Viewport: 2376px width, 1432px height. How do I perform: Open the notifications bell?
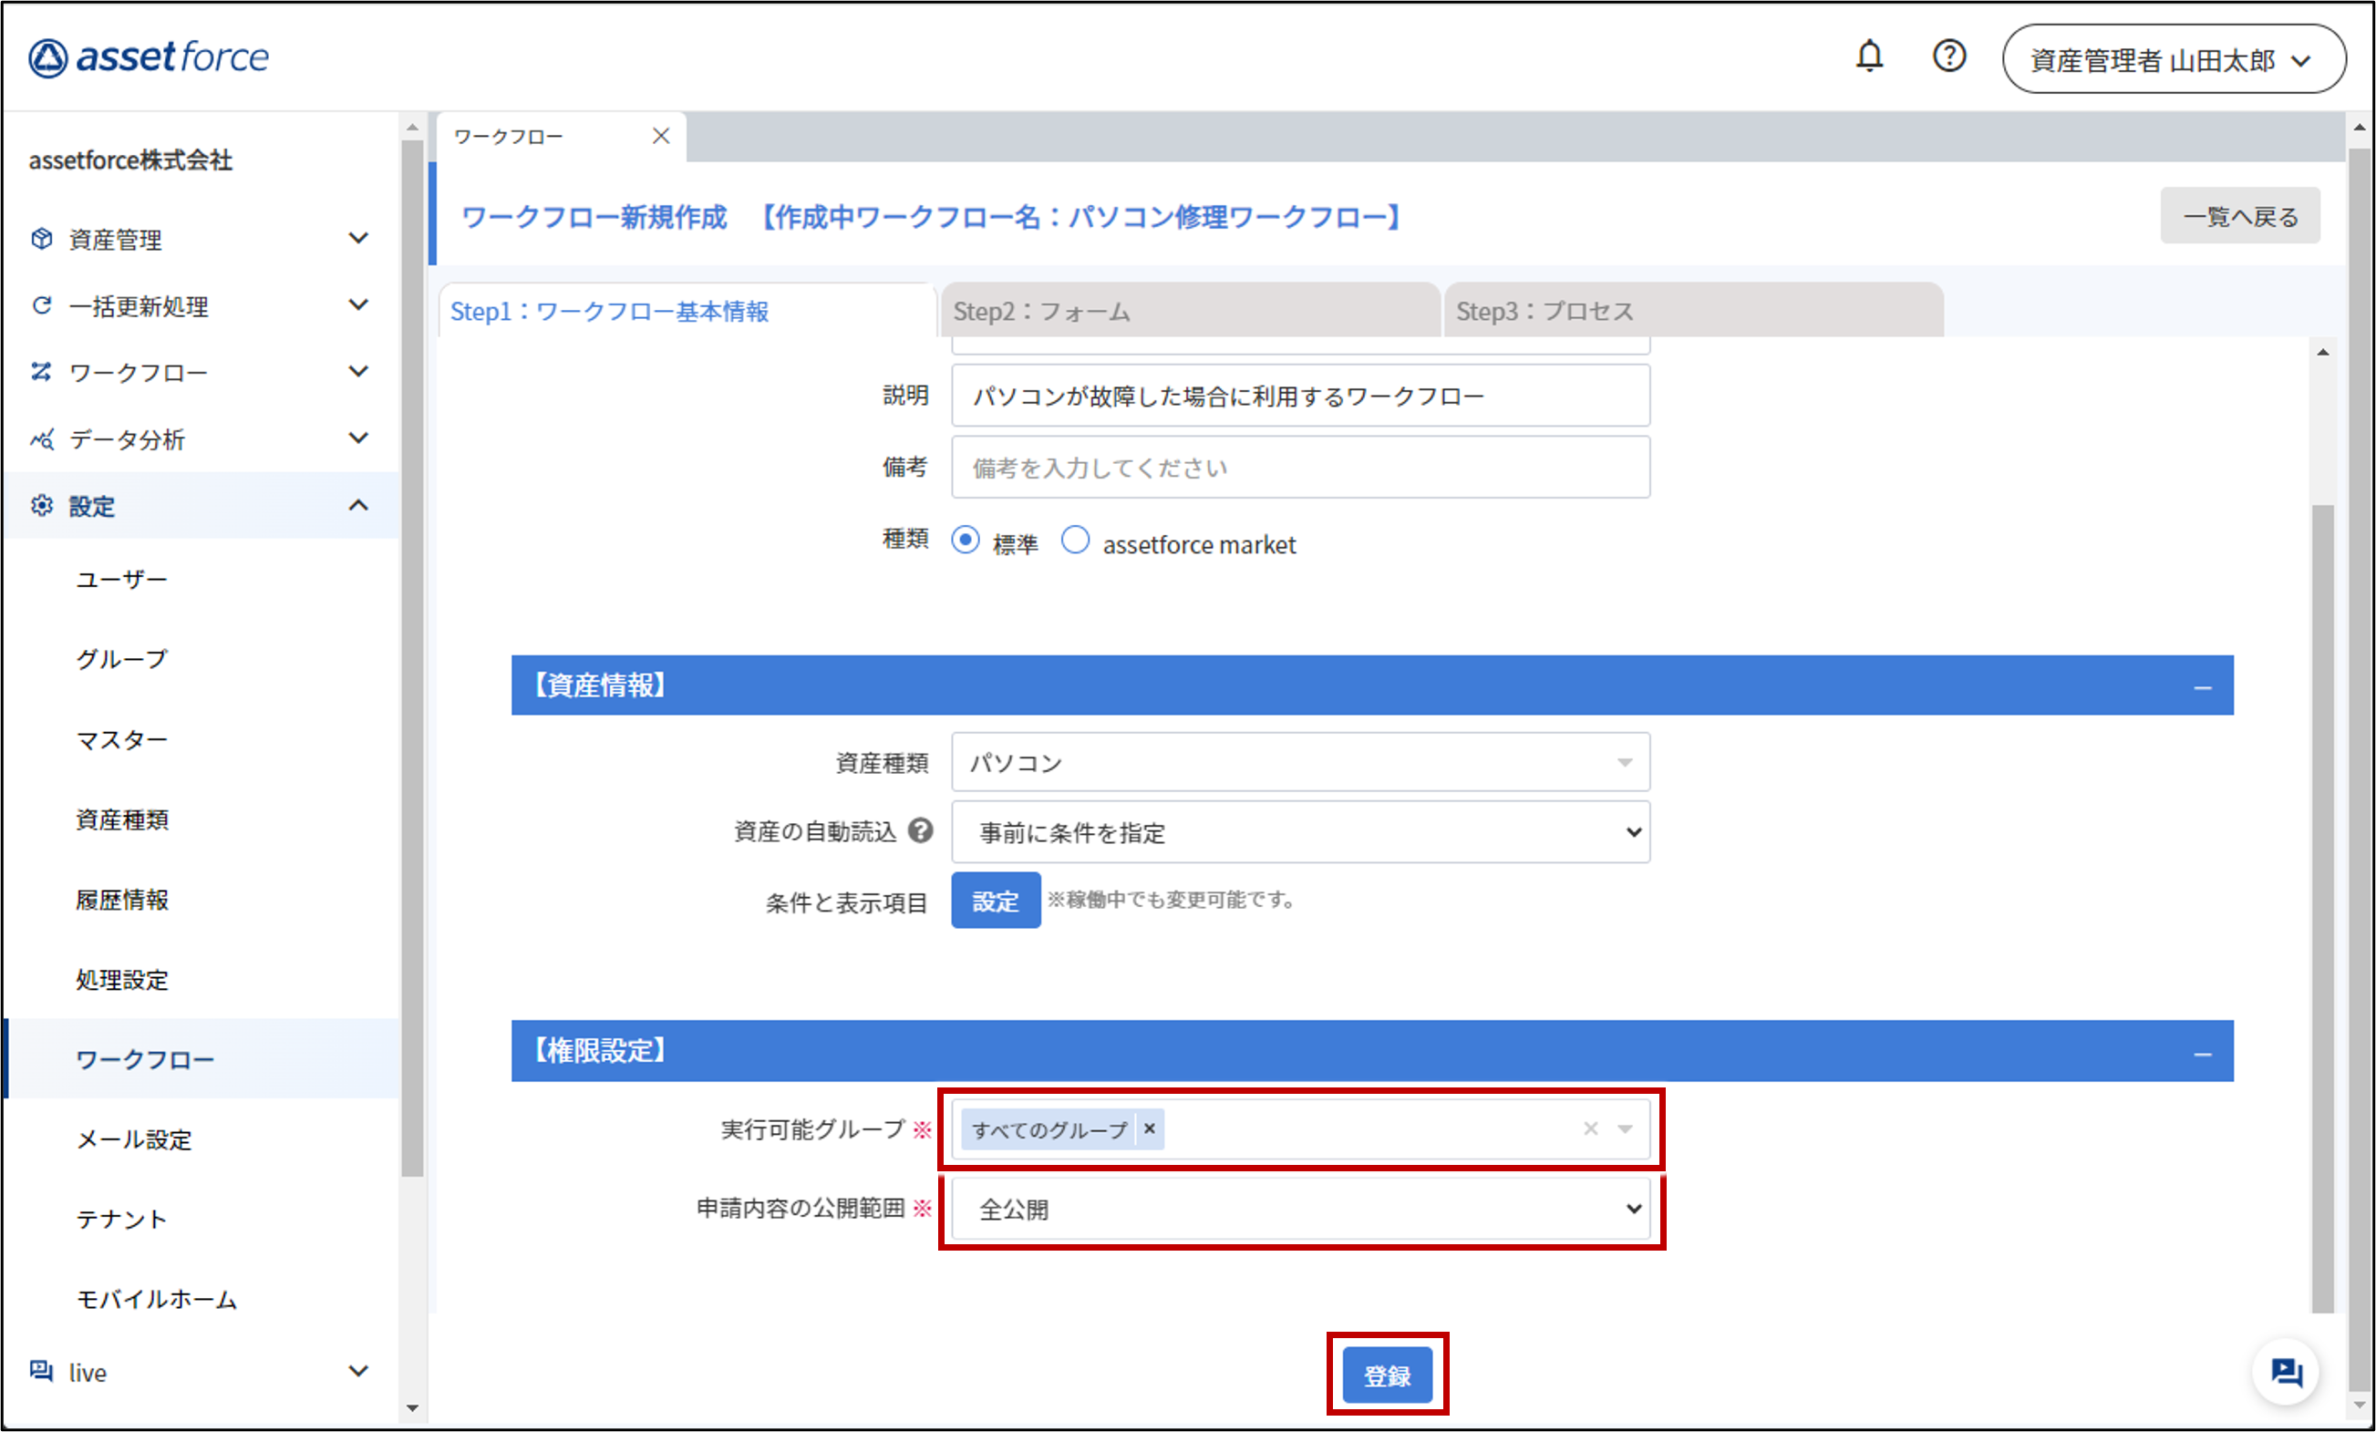click(1869, 56)
